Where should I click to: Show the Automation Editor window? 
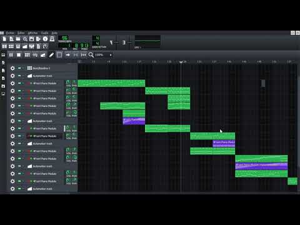[25, 46]
